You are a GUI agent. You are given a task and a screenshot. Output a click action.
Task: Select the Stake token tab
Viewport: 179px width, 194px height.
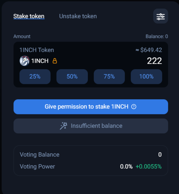pos(29,16)
